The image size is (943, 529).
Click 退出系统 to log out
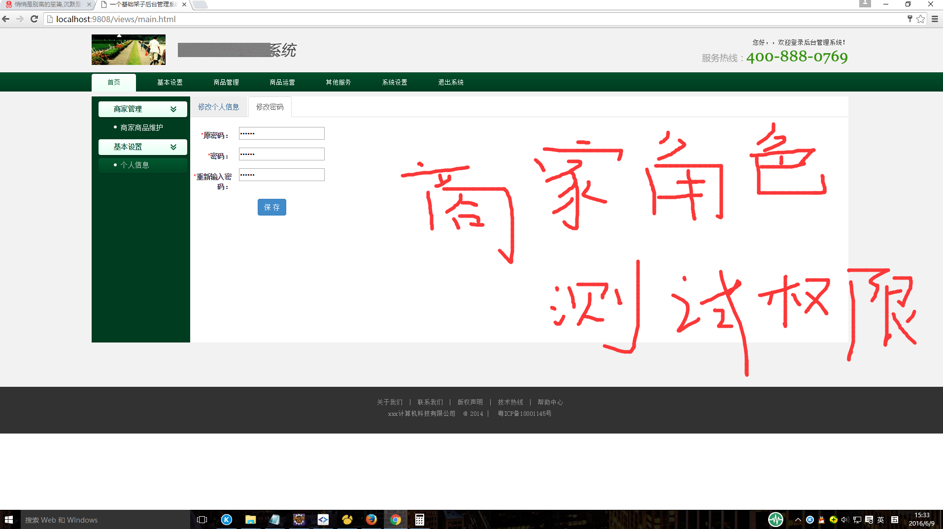(451, 82)
